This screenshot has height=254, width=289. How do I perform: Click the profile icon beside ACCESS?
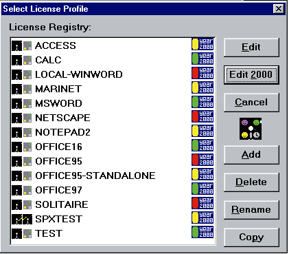point(22,45)
